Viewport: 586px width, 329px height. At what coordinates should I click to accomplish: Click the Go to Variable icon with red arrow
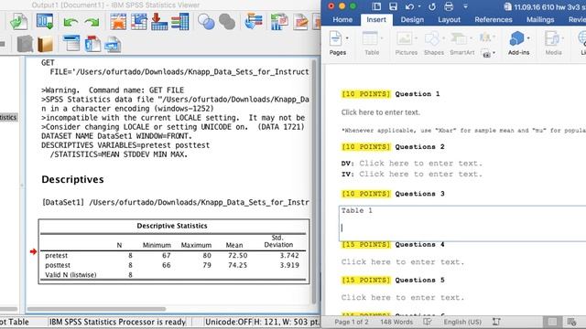click(x=159, y=22)
